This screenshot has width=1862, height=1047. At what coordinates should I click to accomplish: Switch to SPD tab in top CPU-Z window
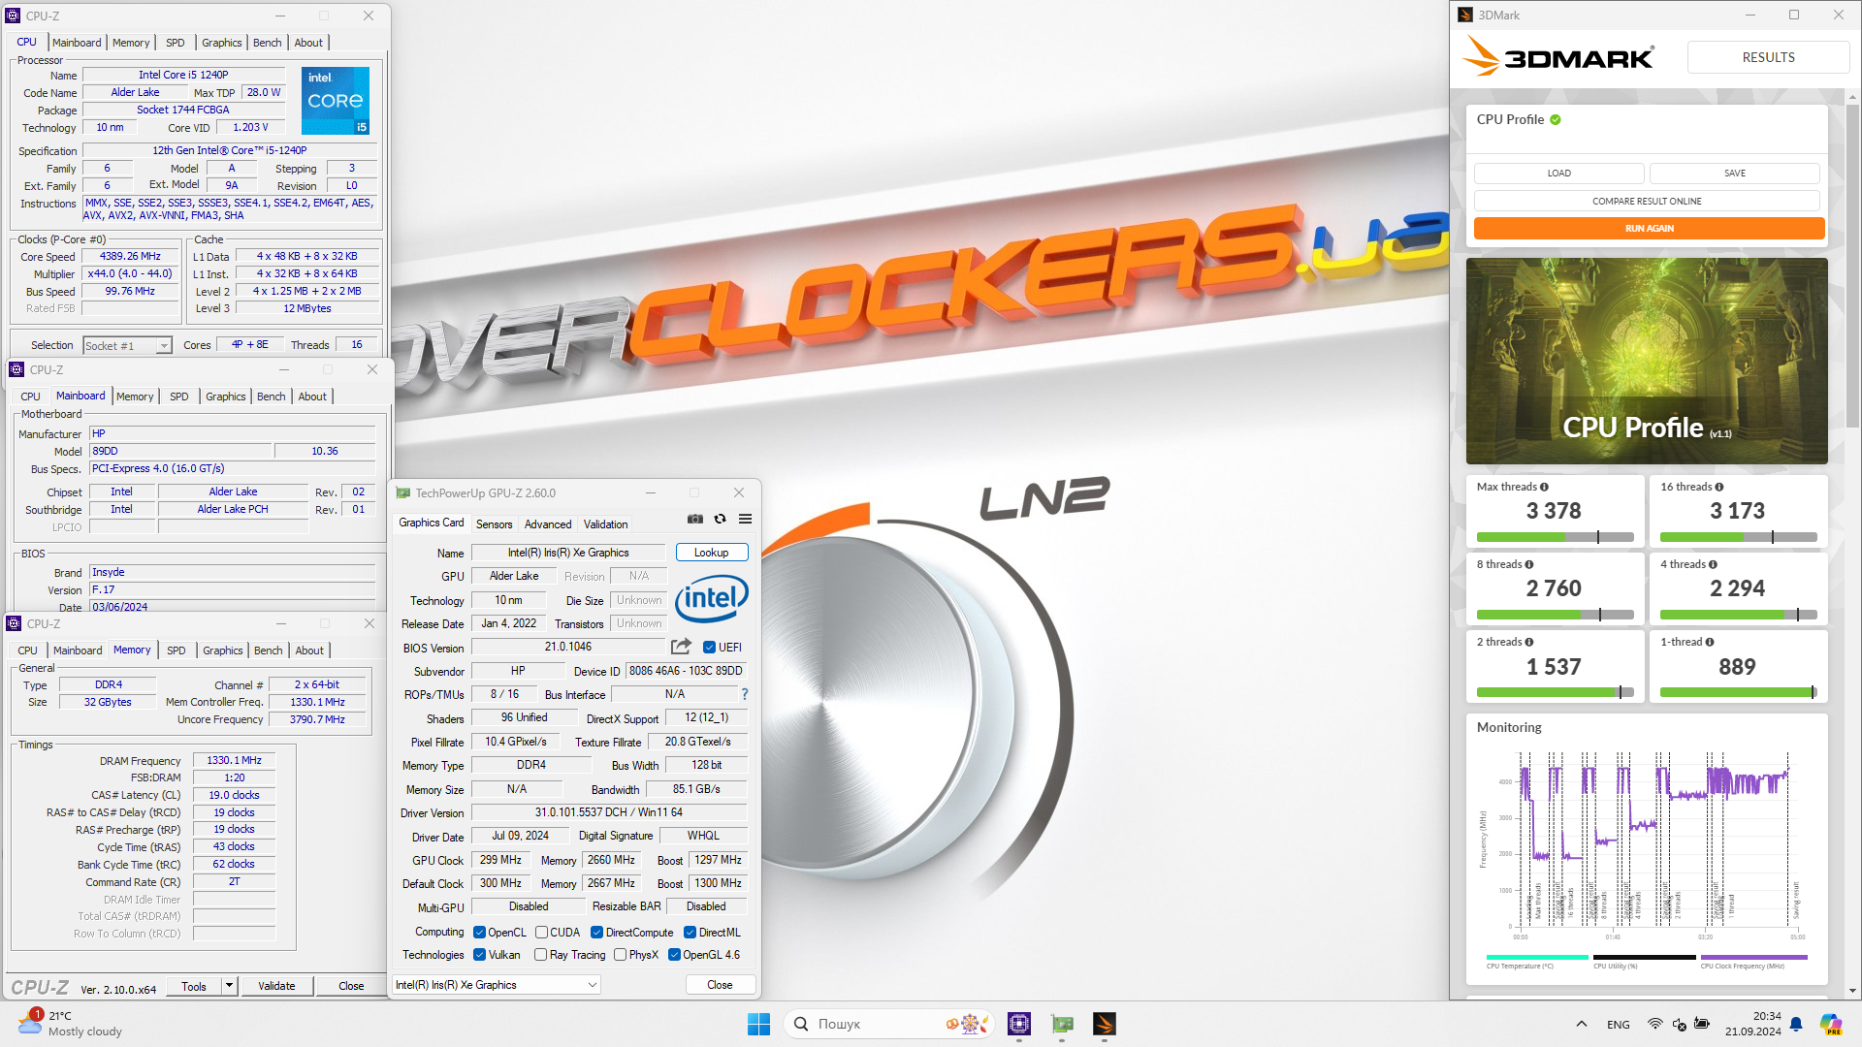click(175, 43)
